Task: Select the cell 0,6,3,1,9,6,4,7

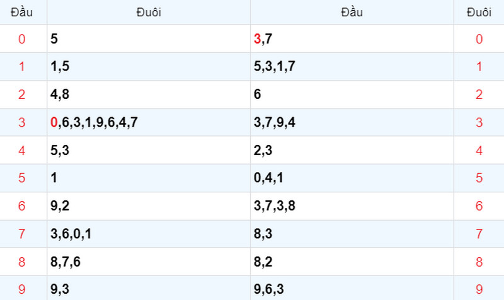Action: tap(149, 122)
